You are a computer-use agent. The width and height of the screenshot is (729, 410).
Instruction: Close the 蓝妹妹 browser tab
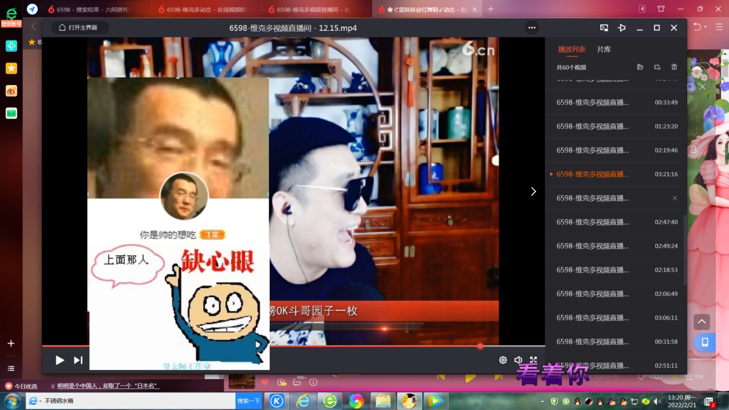click(x=475, y=9)
